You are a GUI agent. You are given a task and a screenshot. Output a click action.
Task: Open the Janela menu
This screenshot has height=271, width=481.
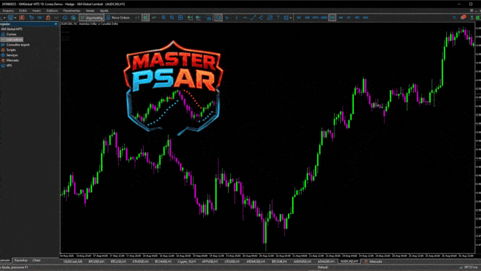pyautogui.click(x=90, y=10)
